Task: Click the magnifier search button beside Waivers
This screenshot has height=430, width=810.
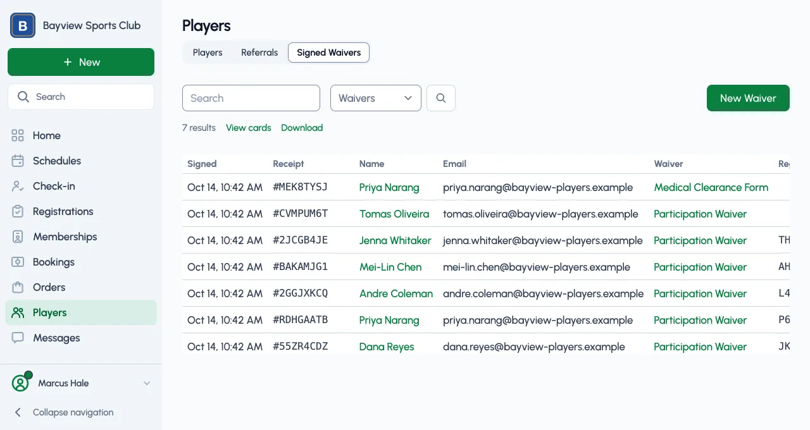Action: 441,98
